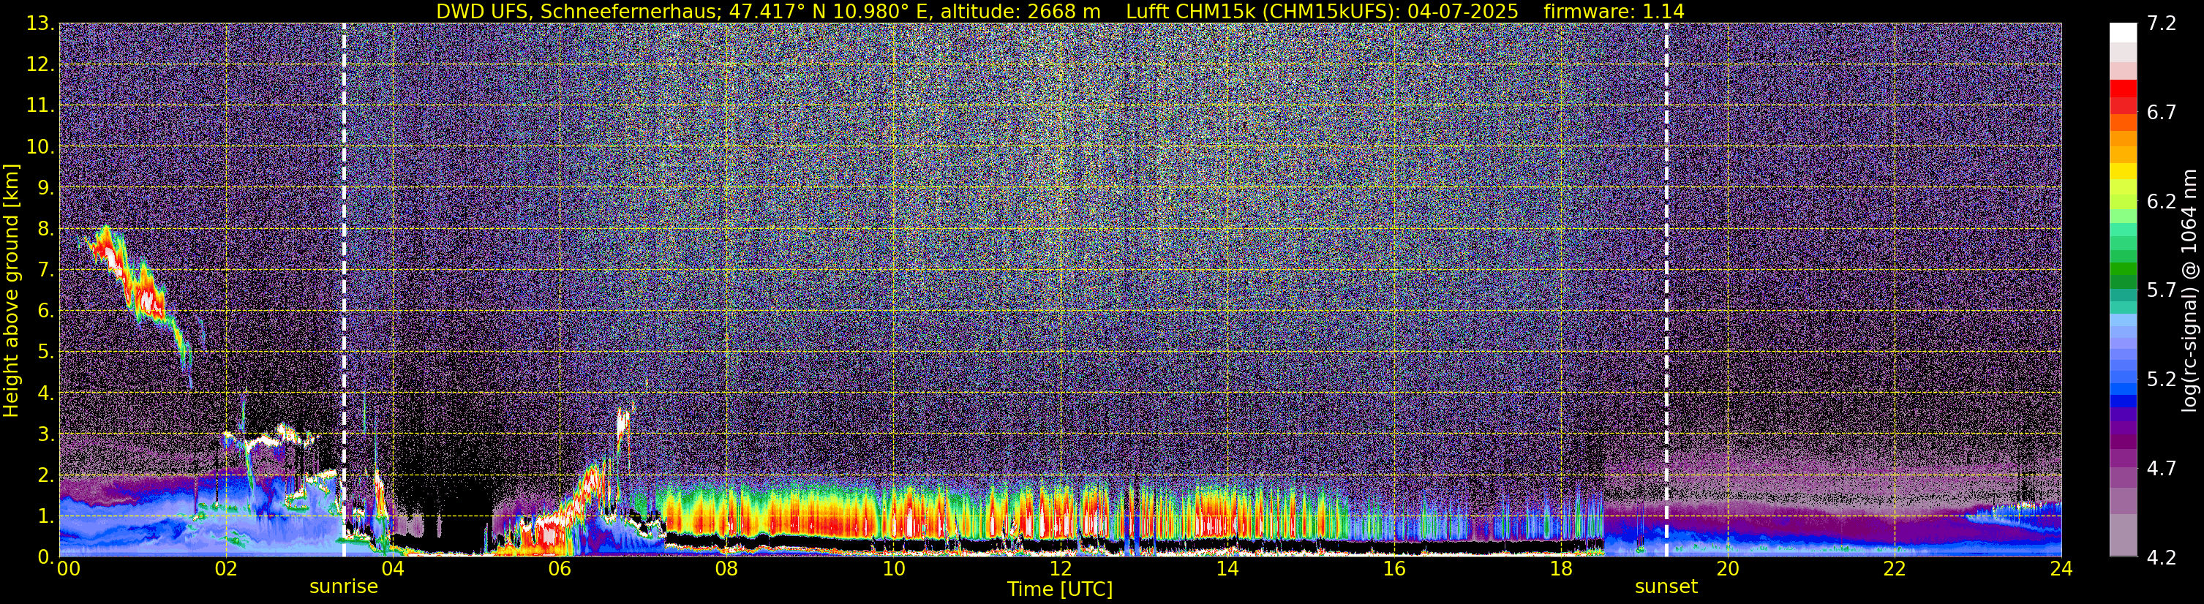Click the "3." height axis tick label

coord(45,434)
